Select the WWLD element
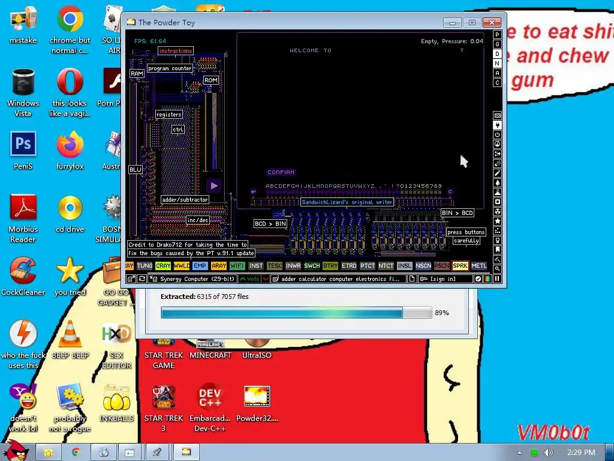The width and height of the screenshot is (614, 461). (x=182, y=266)
